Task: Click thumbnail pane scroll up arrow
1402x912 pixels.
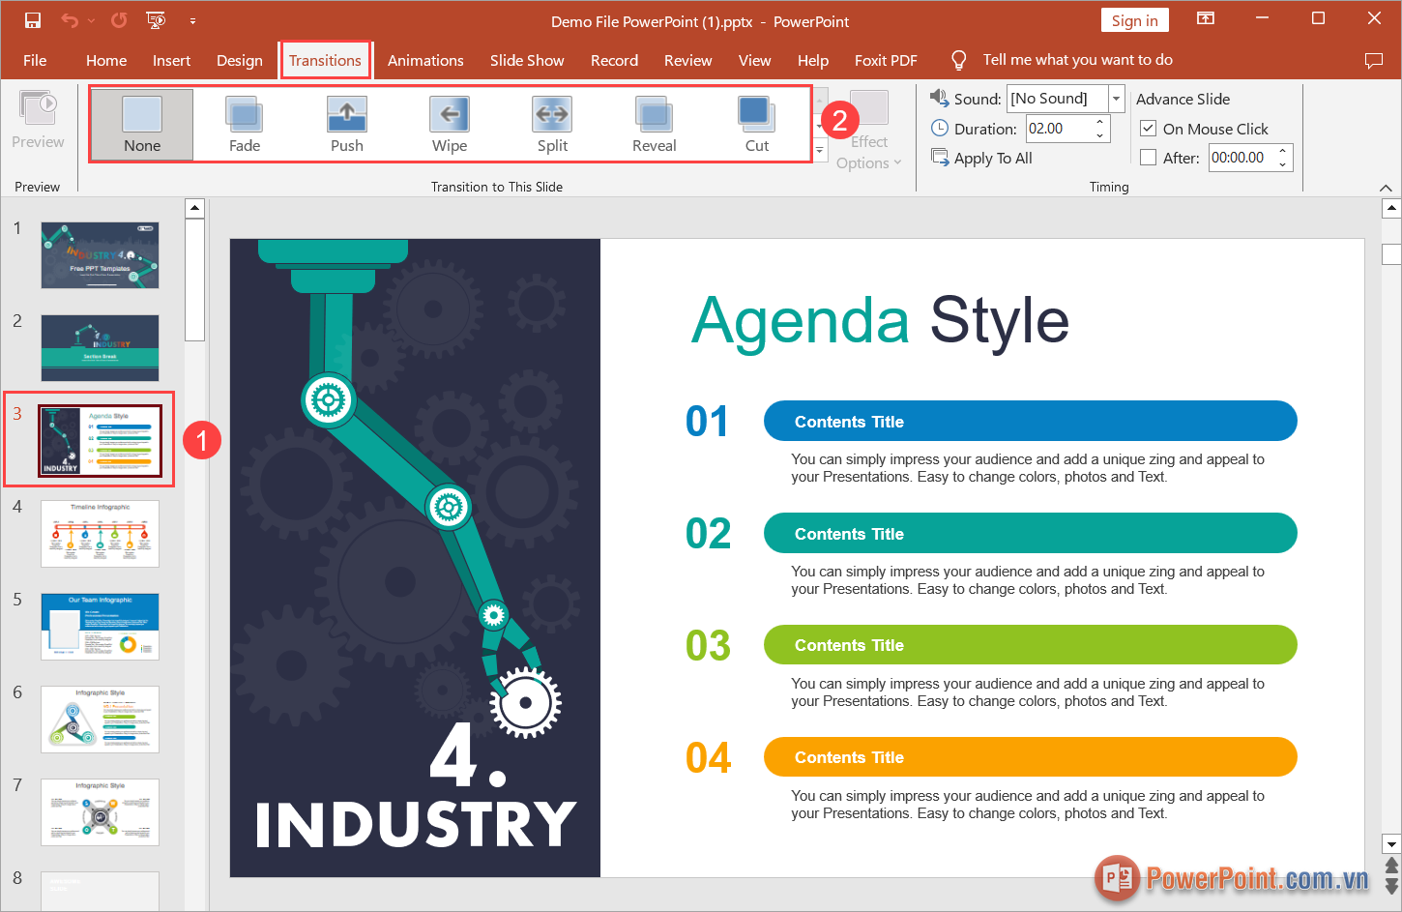Action: (194, 208)
